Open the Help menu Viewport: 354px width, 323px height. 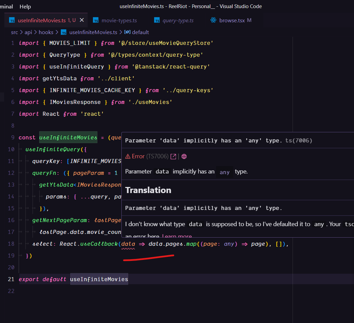tap(25, 6)
